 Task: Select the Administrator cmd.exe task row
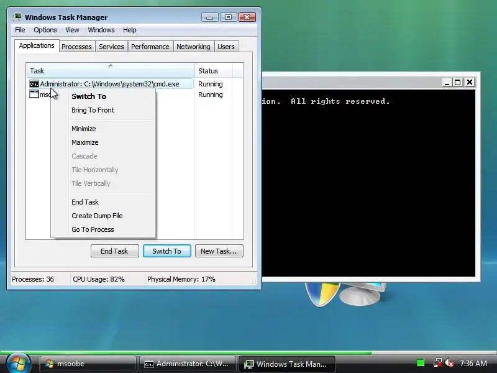pos(111,84)
